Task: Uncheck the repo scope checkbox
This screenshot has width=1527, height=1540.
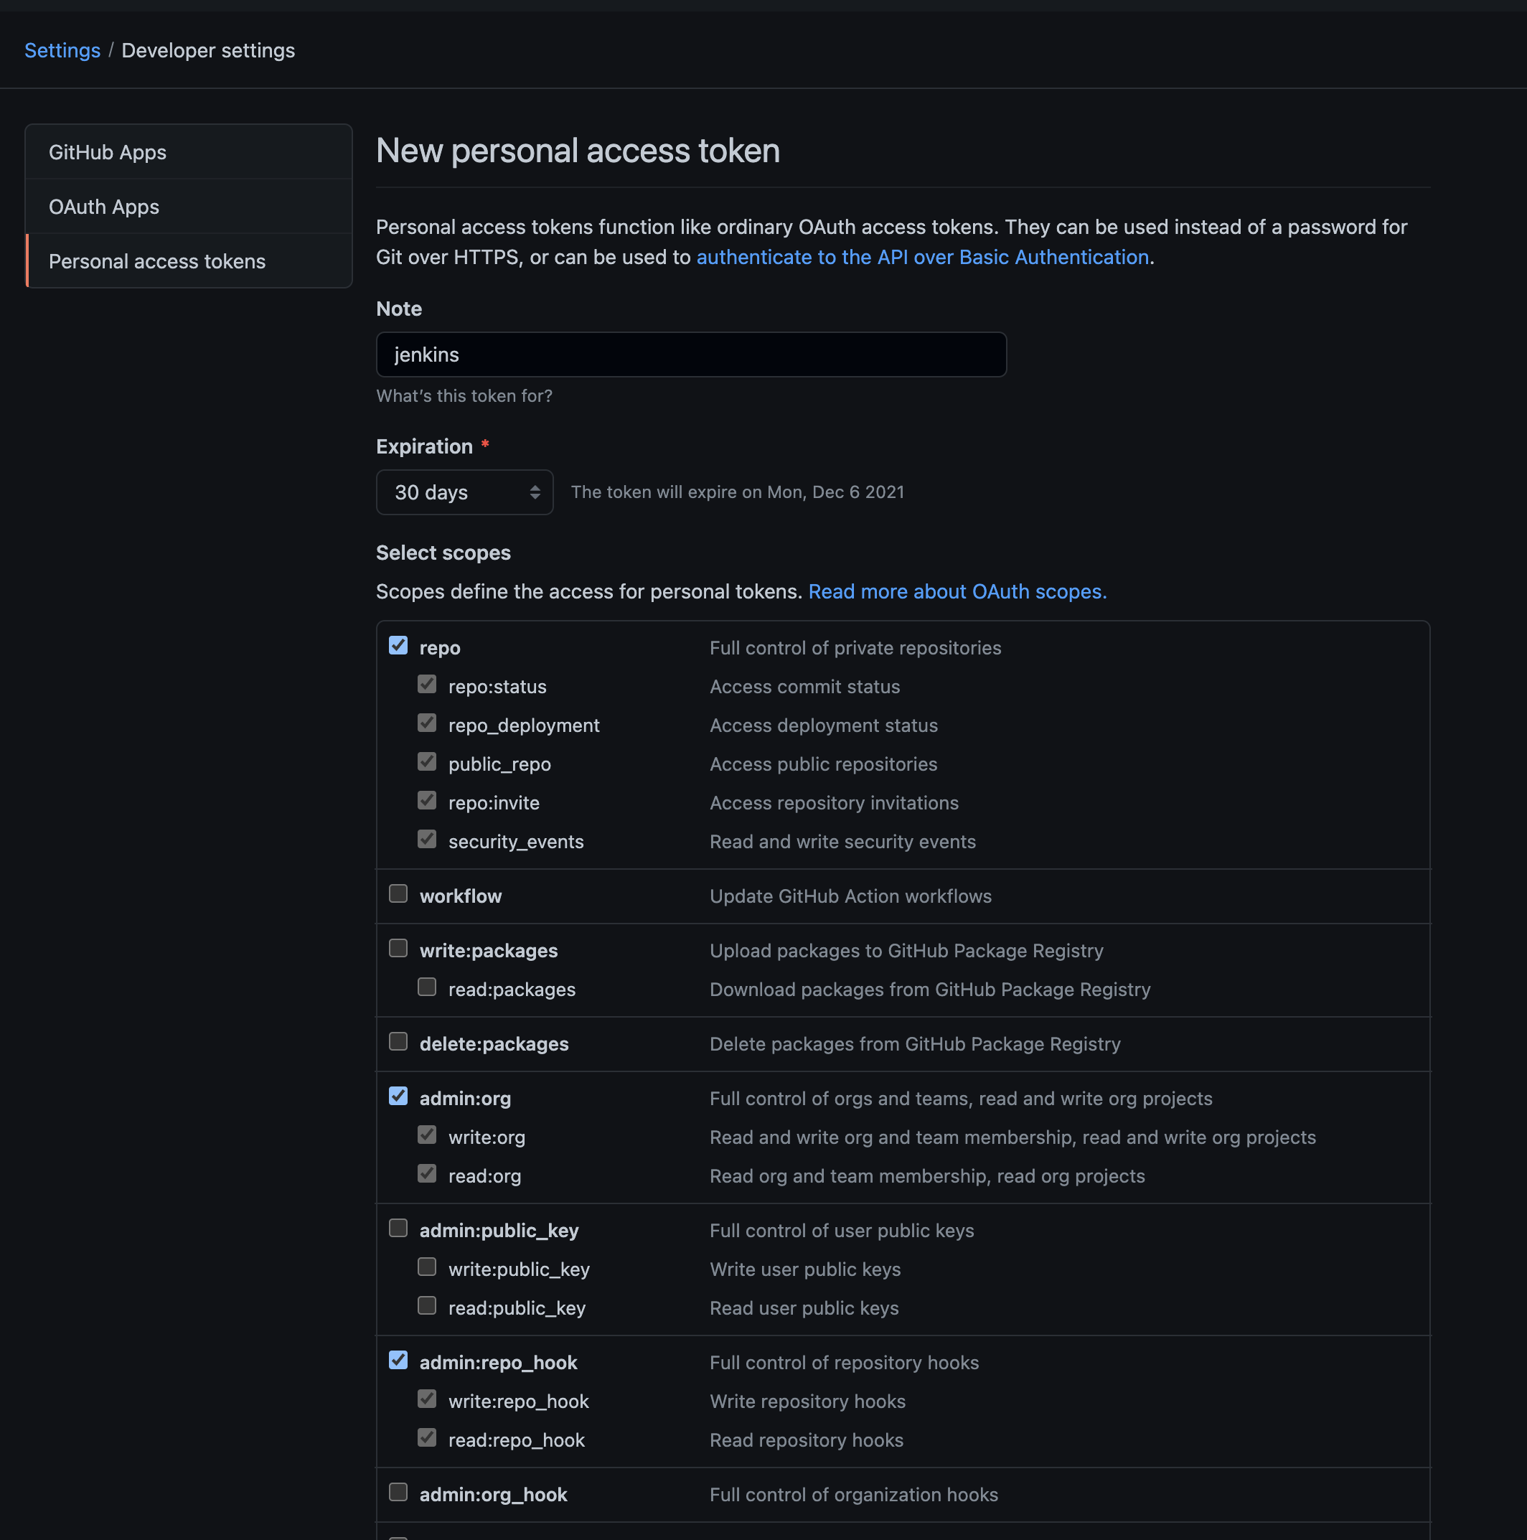Action: (398, 646)
